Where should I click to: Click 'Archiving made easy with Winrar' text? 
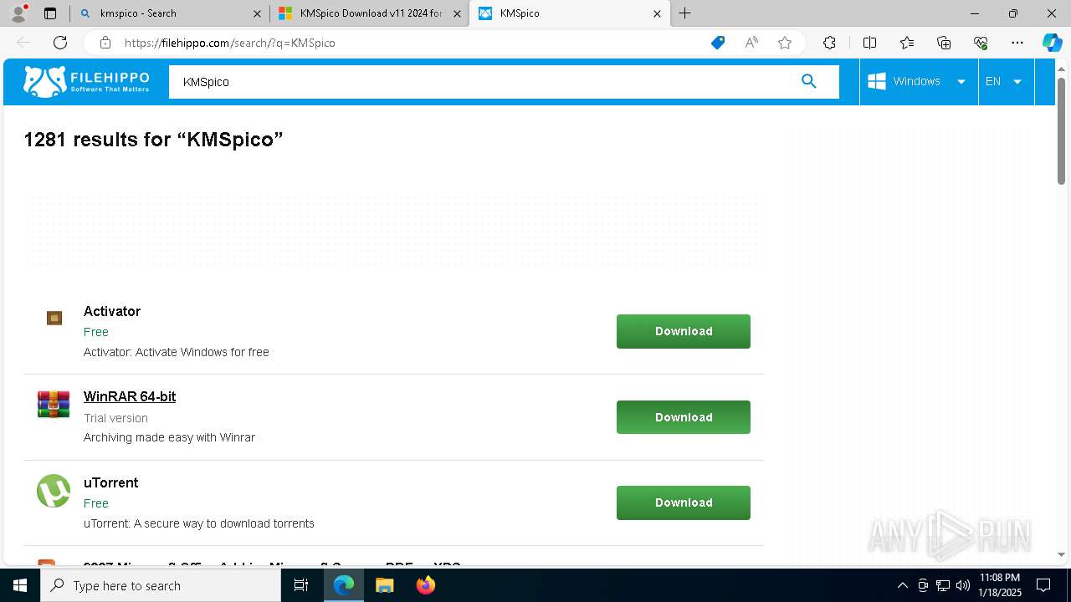(x=169, y=437)
